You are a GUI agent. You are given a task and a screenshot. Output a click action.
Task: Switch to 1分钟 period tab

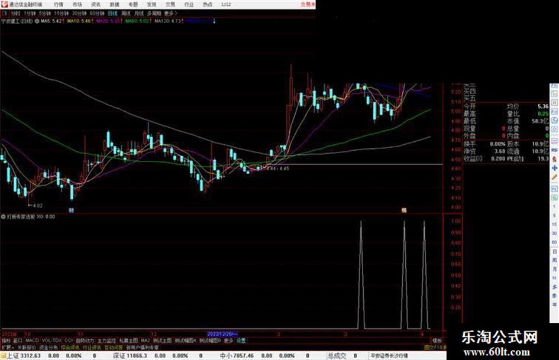pyautogui.click(x=30, y=14)
